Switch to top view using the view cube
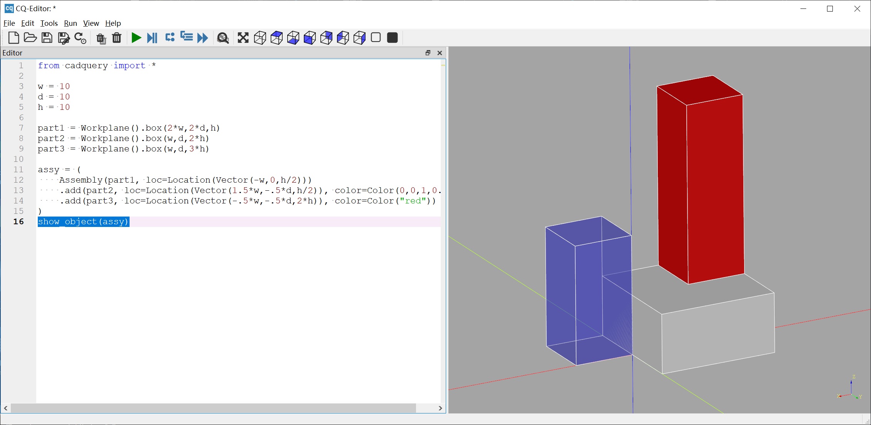Viewport: 871px width, 425px height. click(x=276, y=37)
